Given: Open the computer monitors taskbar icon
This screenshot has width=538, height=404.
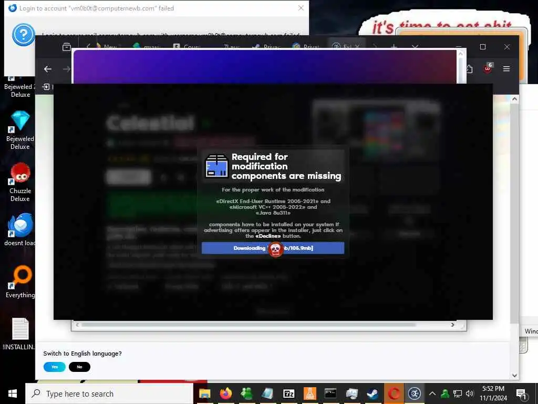Looking at the screenshot, I should pyautogui.click(x=351, y=393).
